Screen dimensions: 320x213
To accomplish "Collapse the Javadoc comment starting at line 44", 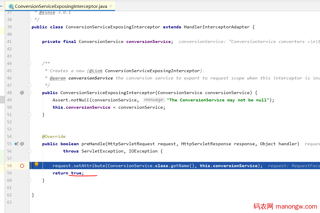I will pos(29,63).
